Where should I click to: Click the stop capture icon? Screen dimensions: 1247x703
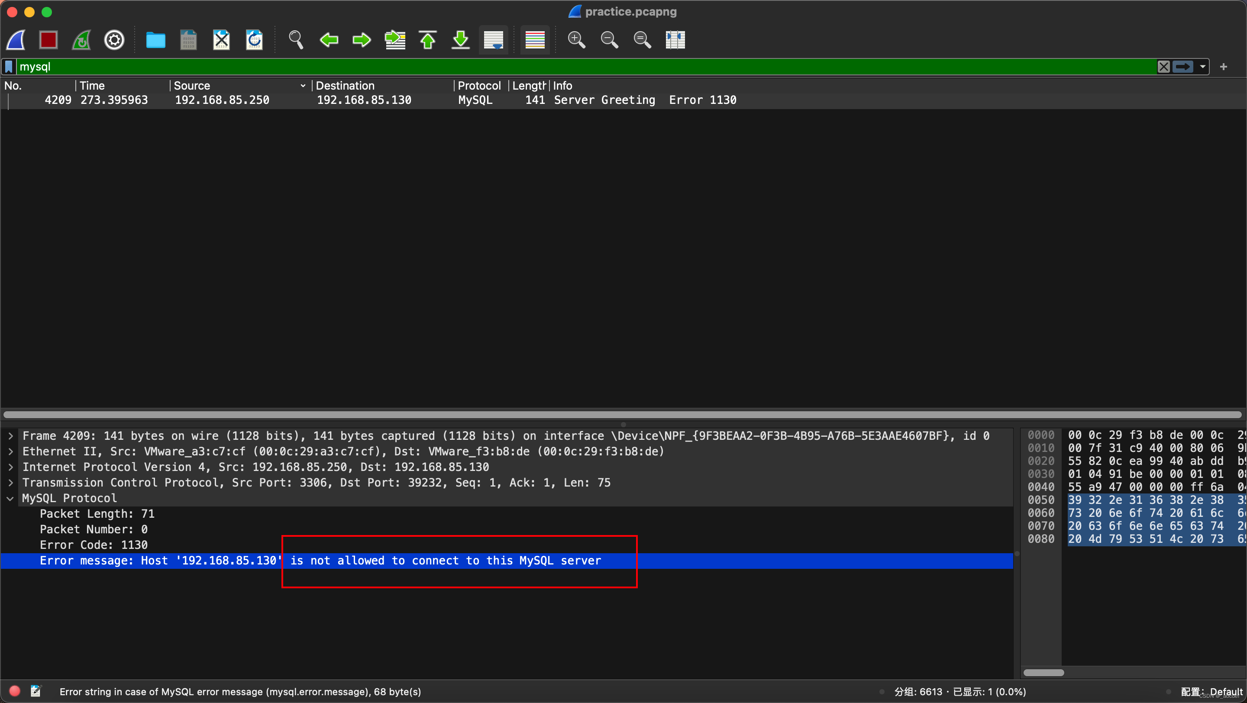(x=49, y=40)
